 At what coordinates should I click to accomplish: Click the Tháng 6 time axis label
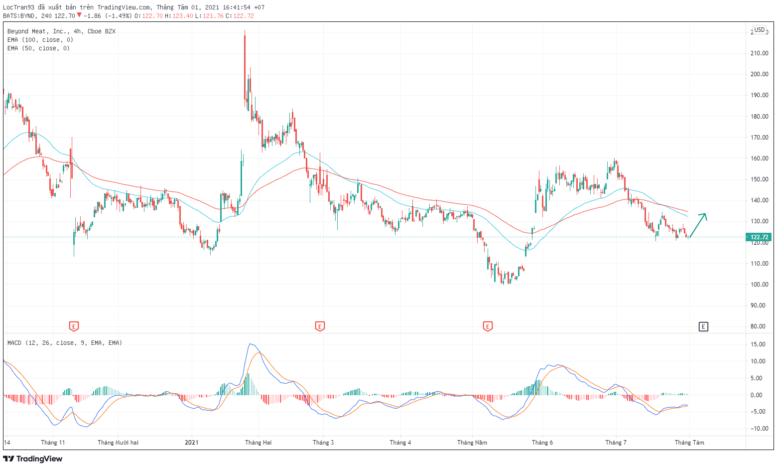coord(542,443)
